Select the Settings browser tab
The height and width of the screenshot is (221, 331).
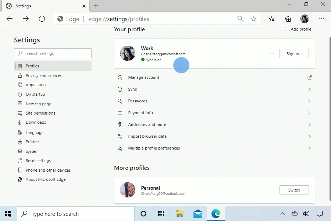(x=44, y=6)
